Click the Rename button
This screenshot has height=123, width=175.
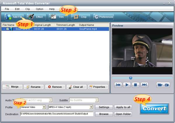pyautogui.click(x=34, y=87)
